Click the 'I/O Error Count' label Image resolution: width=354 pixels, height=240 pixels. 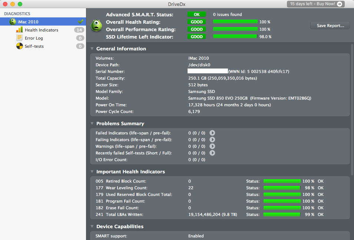point(112,160)
